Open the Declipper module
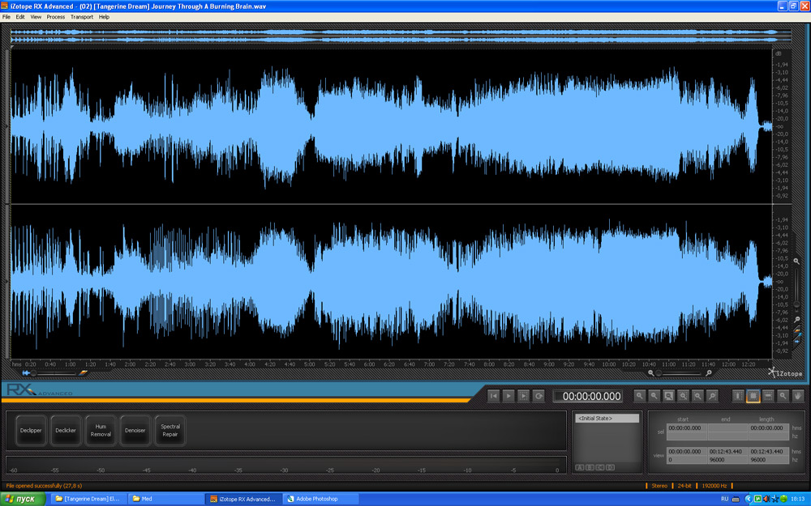 coord(32,431)
